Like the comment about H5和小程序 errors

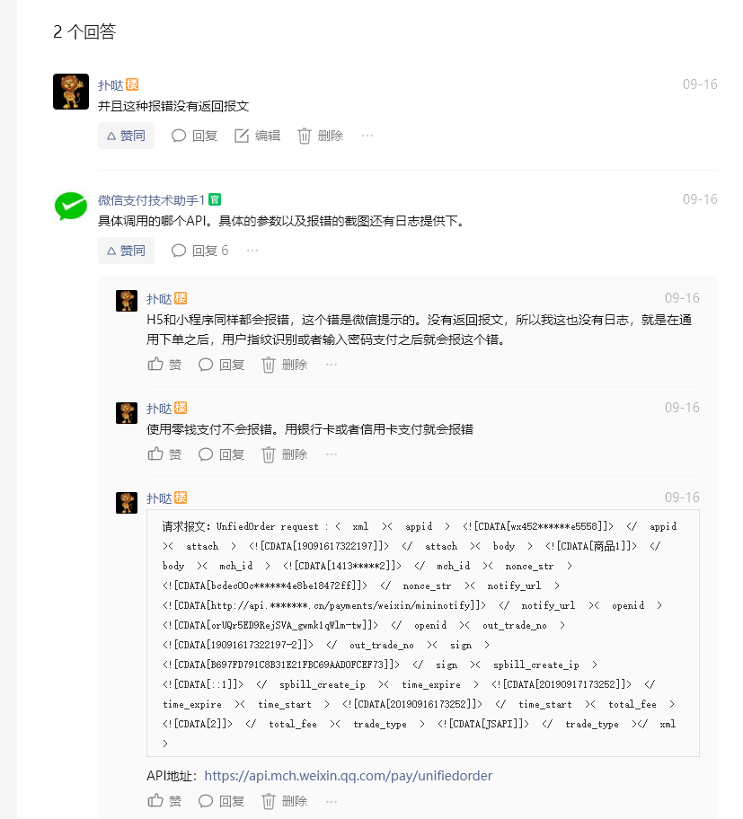pos(164,365)
